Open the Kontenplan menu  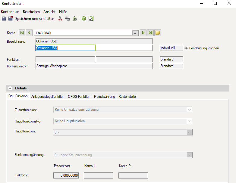tap(10, 12)
